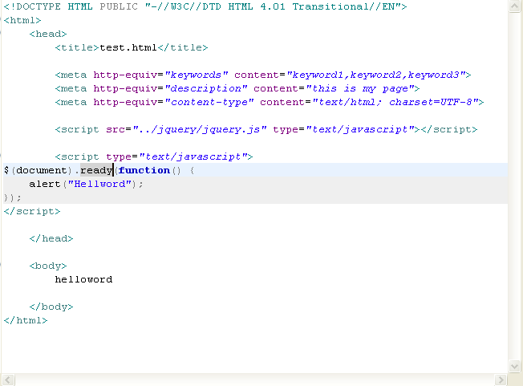The width and height of the screenshot is (523, 386).
Task: Click the closing </html> tag
Action: pyautogui.click(x=26, y=321)
